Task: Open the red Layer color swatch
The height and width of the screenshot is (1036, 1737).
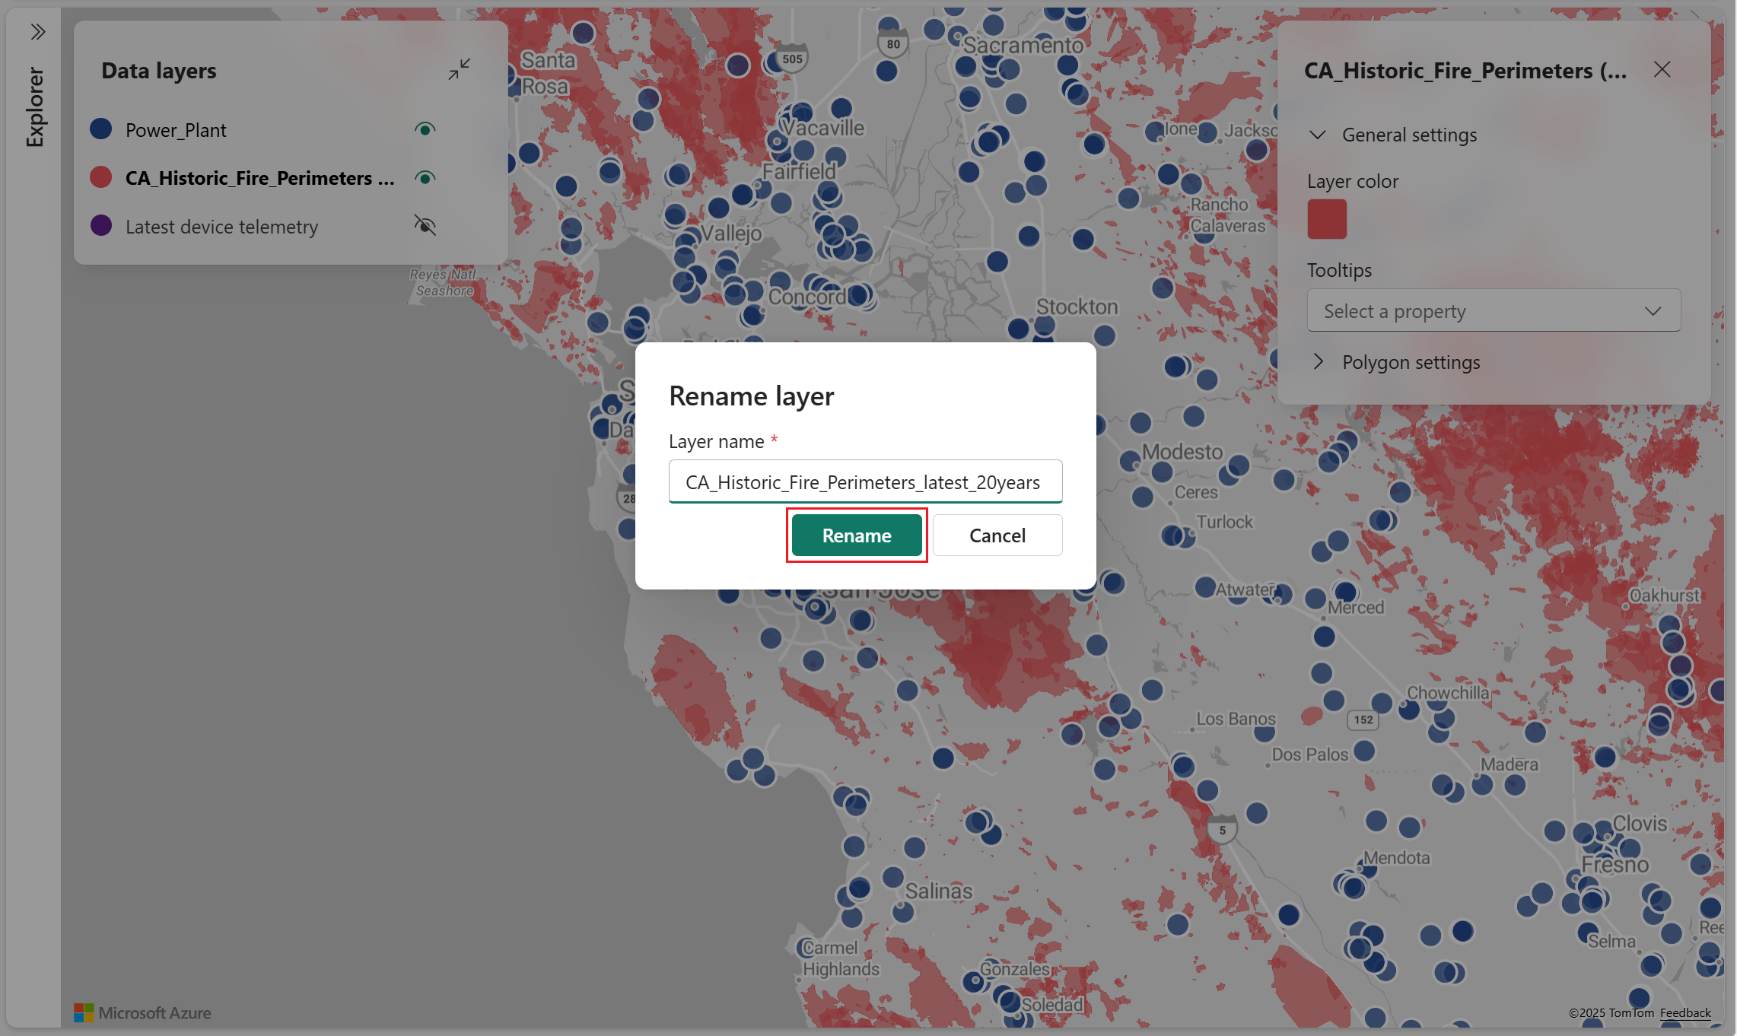Action: (x=1326, y=219)
